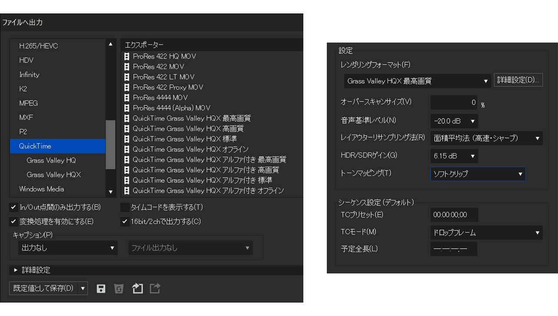
Task: Select Infinity category
Action: [57, 75]
